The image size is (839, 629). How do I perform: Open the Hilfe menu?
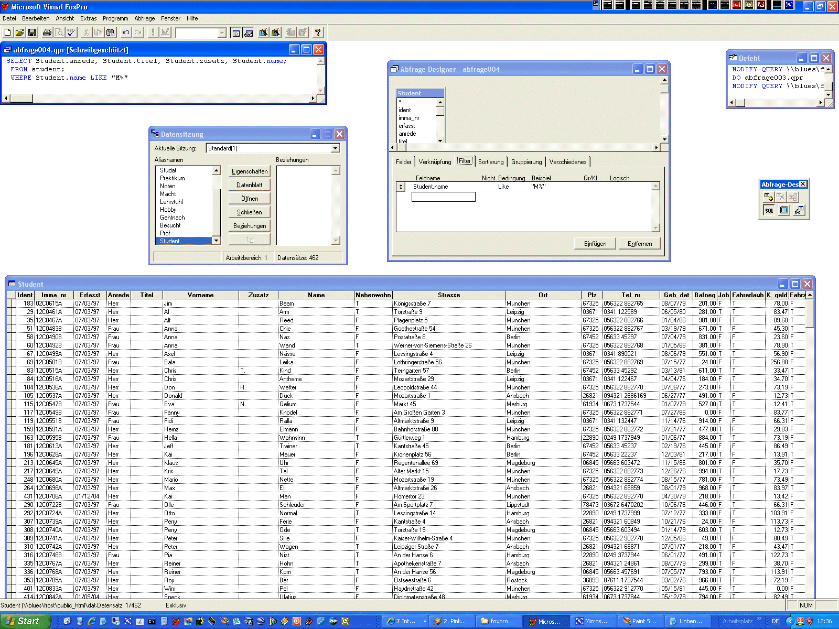click(192, 18)
